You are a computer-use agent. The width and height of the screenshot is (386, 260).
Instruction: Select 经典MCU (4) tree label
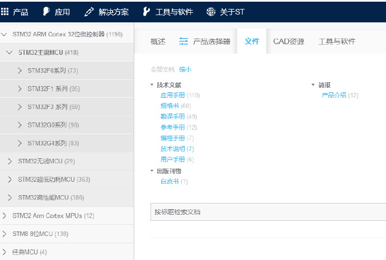click(30, 252)
